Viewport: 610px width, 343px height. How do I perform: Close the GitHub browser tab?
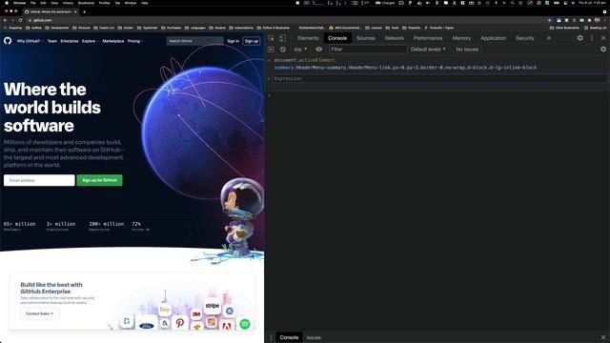pyautogui.click(x=75, y=11)
